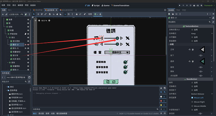The height and width of the screenshot is (116, 216).
Task: Switch to the 退出游戏菜单 scene tab
Action: click(x=66, y=10)
